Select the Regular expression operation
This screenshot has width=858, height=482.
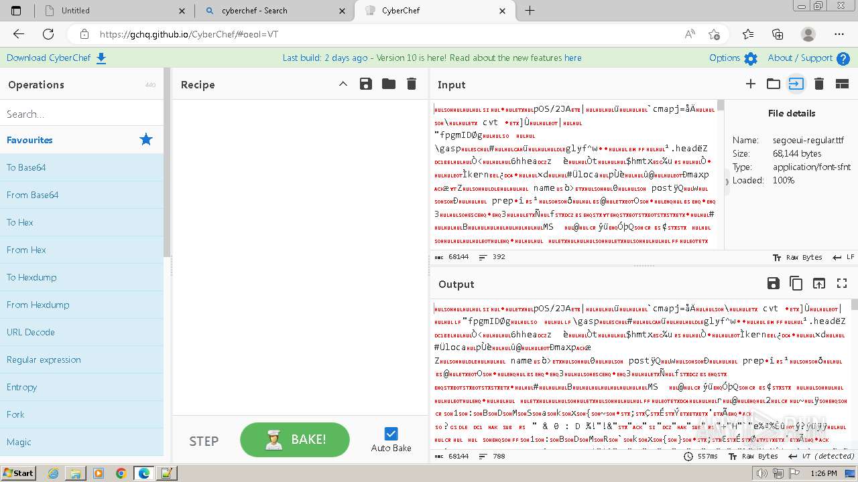click(x=82, y=359)
